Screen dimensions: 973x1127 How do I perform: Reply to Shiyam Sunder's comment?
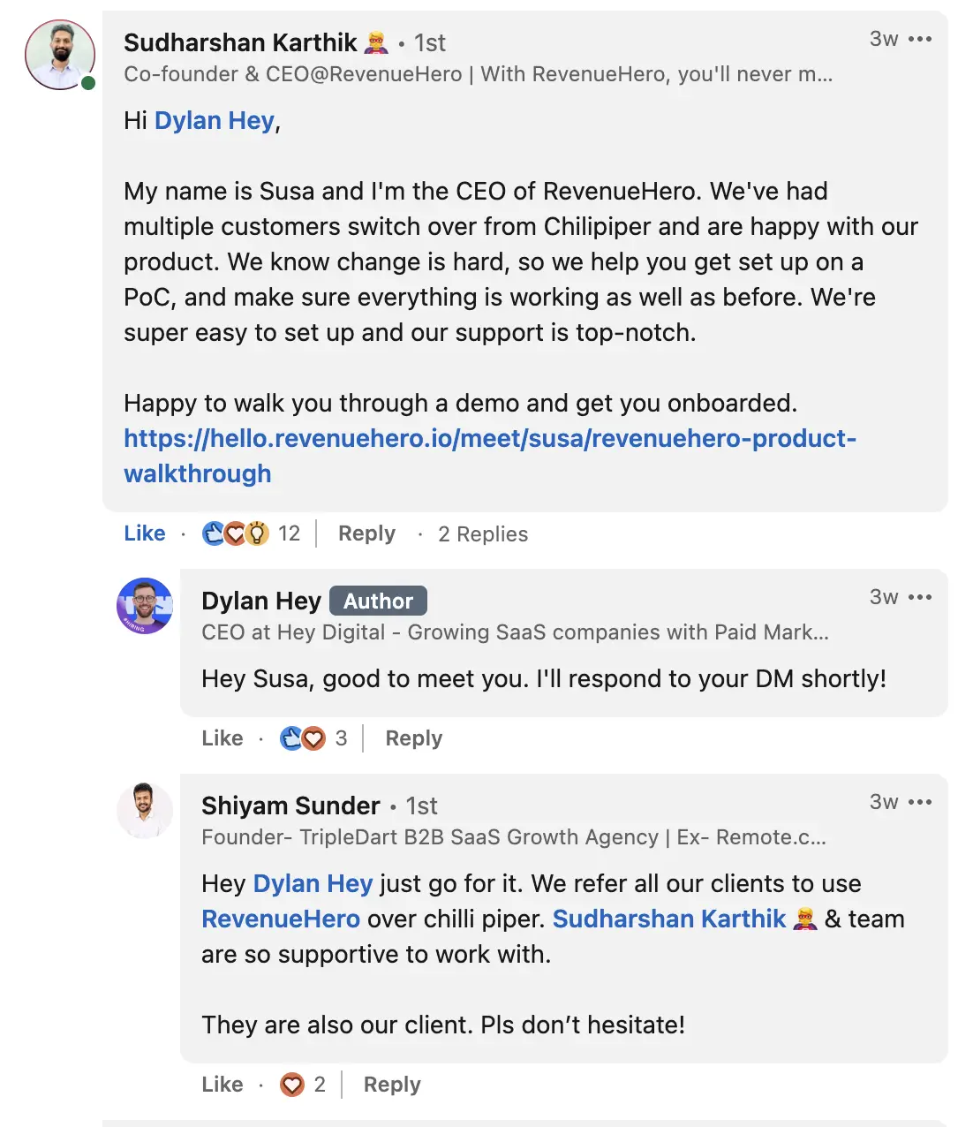(x=390, y=1084)
